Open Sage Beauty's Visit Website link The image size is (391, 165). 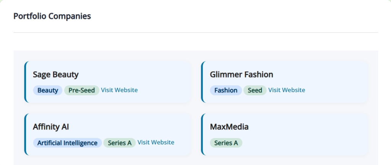119,90
